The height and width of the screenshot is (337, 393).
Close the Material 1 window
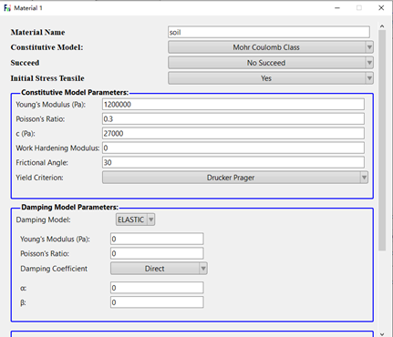click(381, 8)
